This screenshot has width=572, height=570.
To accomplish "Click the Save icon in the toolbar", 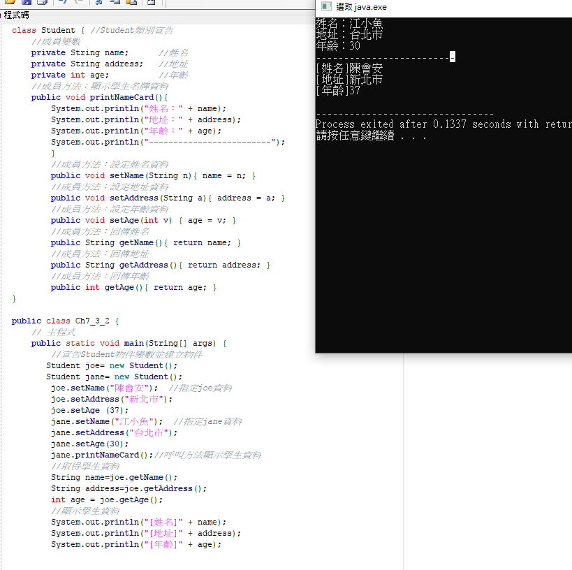I will pyautogui.click(x=27, y=3).
